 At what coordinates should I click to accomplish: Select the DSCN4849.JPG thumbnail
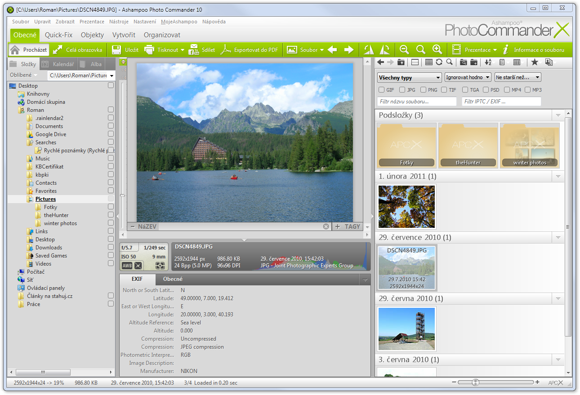coord(407,268)
